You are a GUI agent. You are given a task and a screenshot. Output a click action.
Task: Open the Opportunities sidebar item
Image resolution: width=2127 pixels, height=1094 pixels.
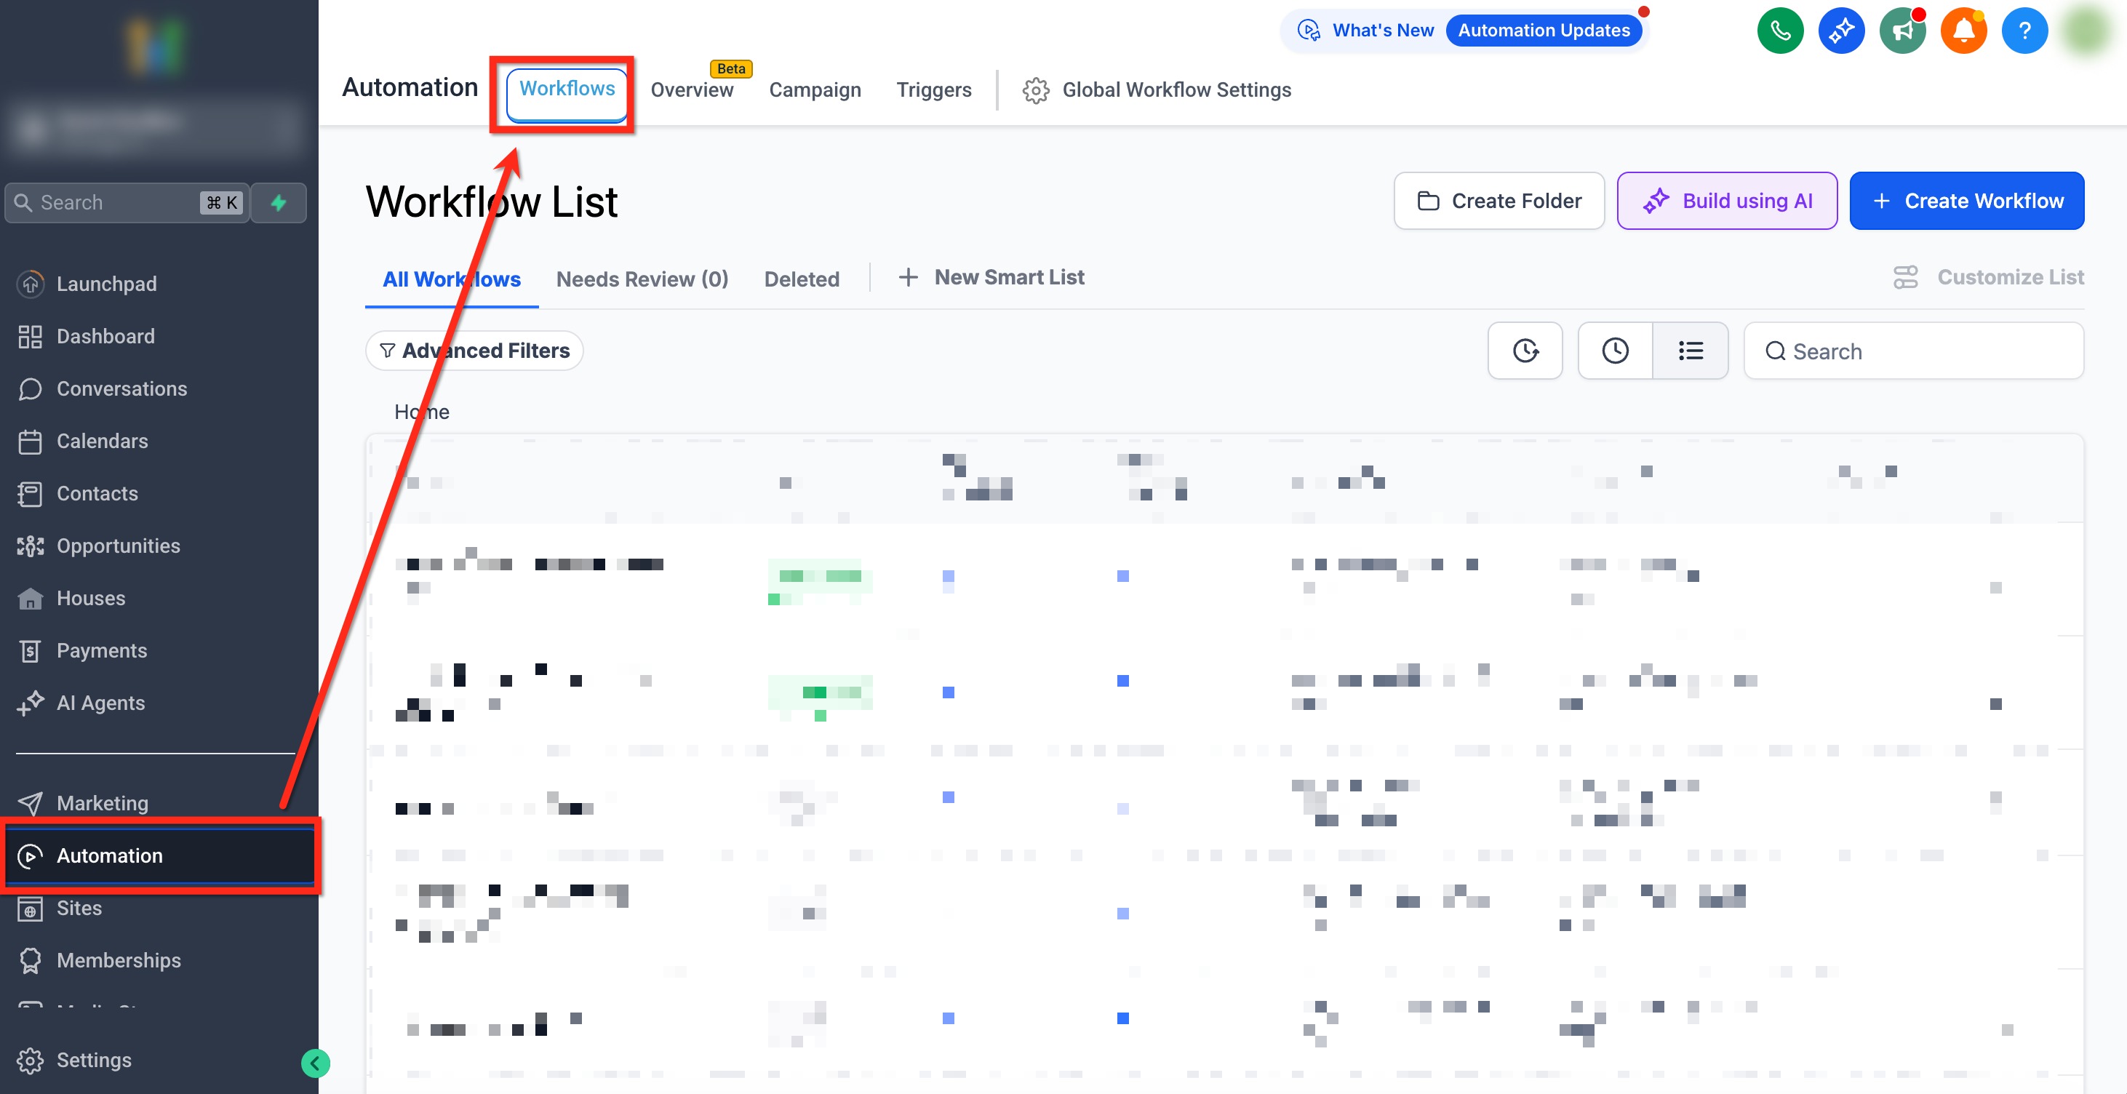coord(118,546)
